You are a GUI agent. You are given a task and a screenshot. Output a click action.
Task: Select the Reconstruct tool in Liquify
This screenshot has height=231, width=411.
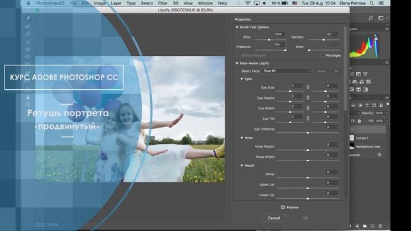pyautogui.click(x=28, y=26)
